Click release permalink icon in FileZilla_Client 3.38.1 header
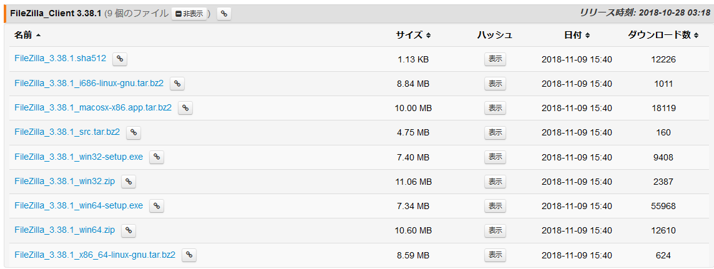Viewport: 714px width, 269px height. coord(224,13)
